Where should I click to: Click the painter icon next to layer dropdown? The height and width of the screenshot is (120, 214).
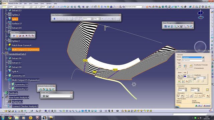click(50, 7)
